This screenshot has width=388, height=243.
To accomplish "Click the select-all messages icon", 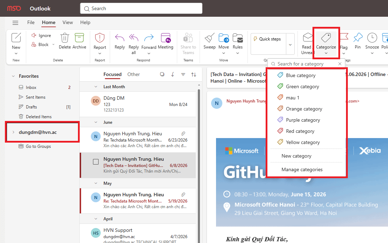I will [162, 74].
